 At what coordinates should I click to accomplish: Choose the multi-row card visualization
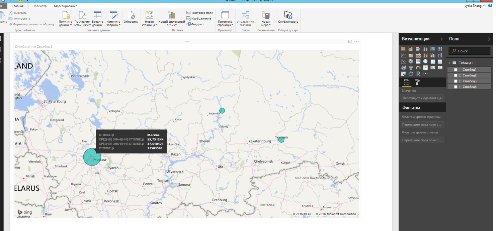[x=425, y=67]
